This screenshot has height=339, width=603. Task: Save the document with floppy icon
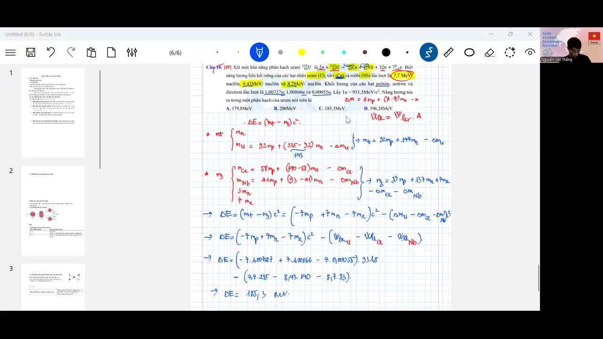pos(31,53)
